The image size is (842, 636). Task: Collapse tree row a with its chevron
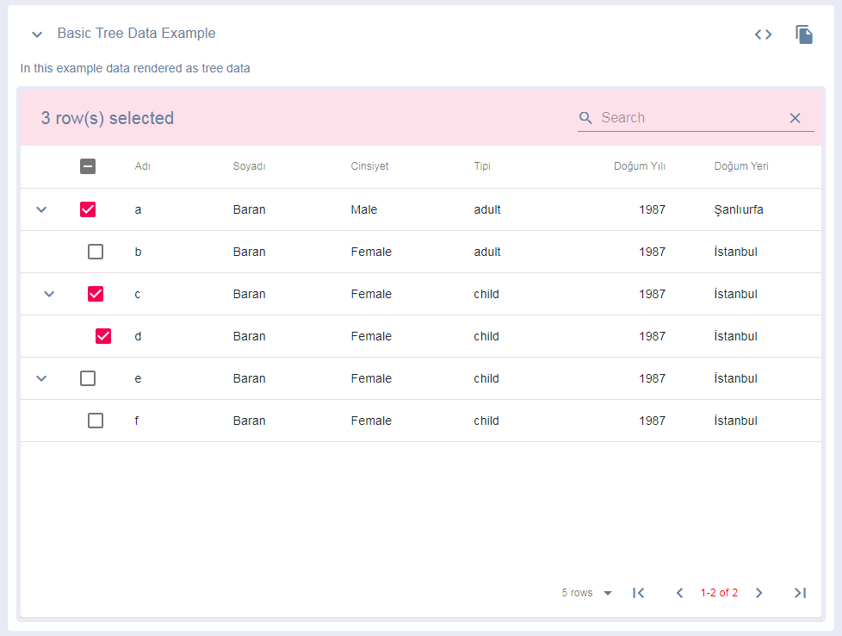(40, 209)
